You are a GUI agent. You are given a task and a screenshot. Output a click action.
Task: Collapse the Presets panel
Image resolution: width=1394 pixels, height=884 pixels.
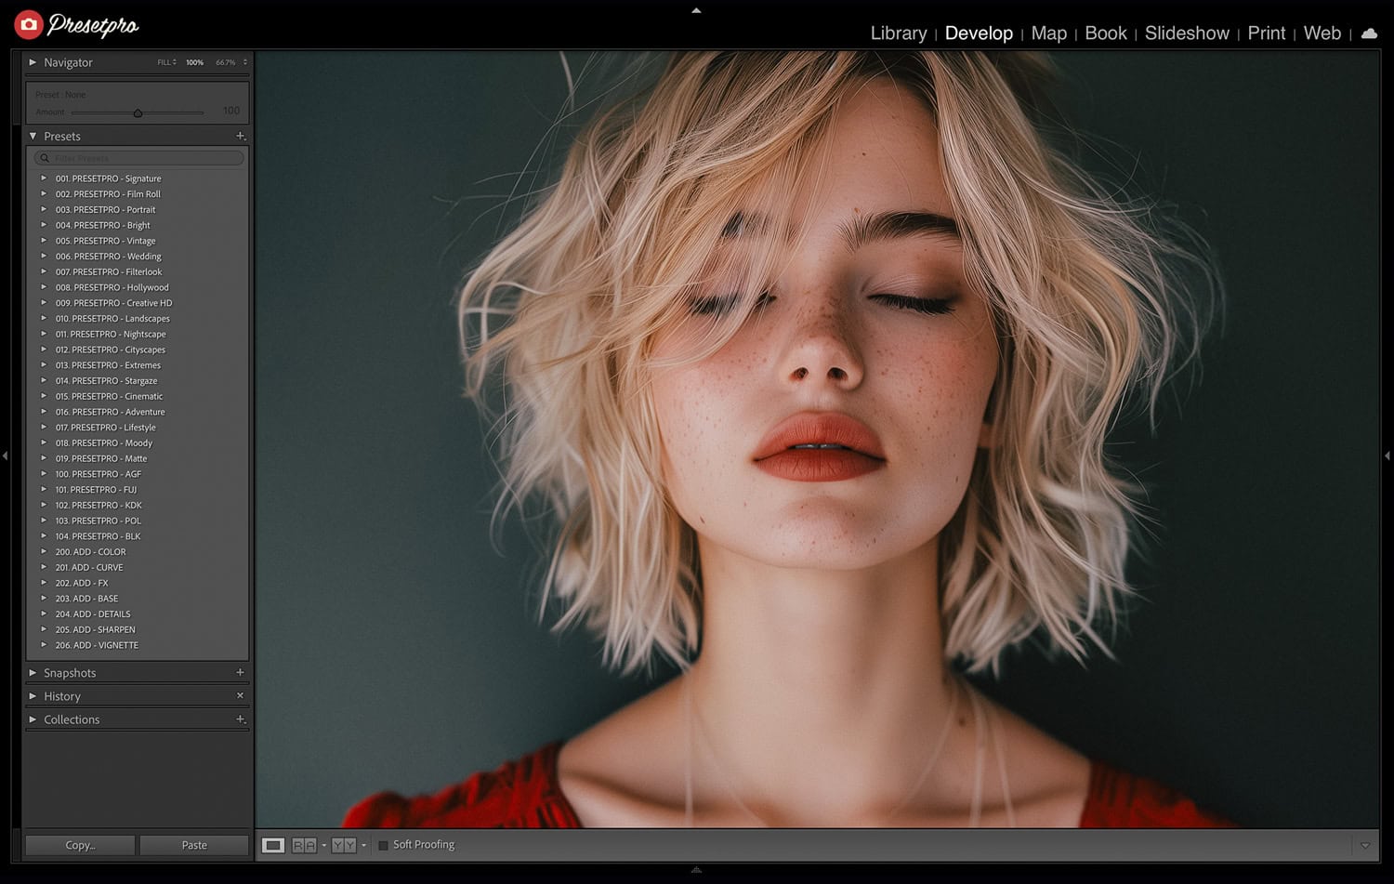pyautogui.click(x=33, y=136)
